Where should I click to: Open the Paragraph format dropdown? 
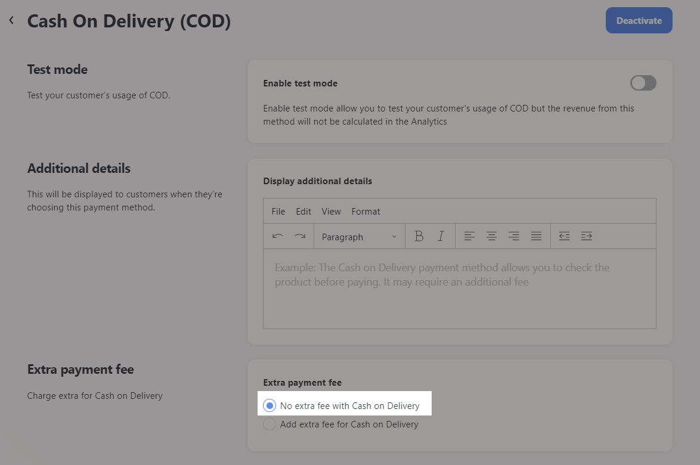click(359, 237)
